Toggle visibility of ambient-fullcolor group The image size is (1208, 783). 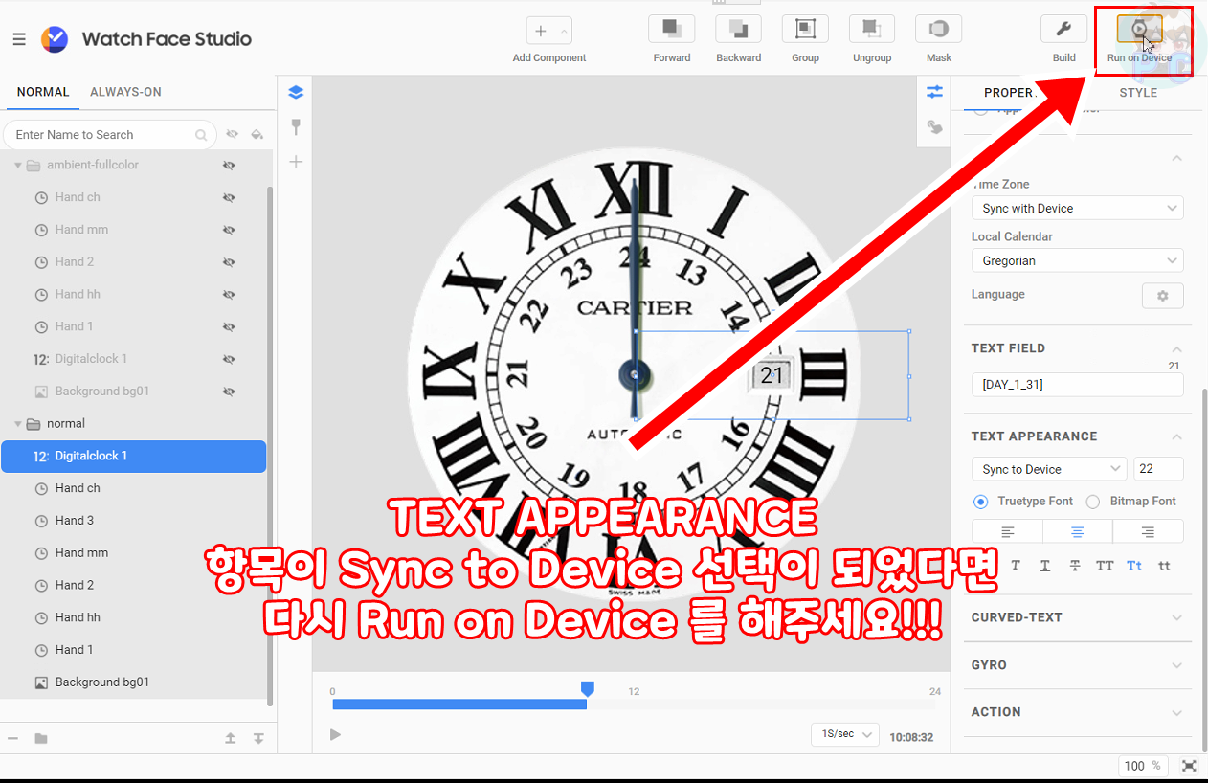[x=229, y=165]
